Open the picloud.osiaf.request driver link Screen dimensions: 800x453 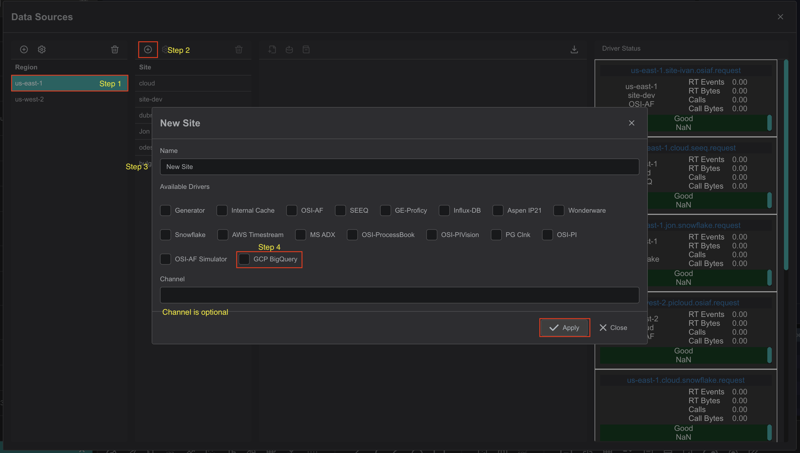(693, 303)
